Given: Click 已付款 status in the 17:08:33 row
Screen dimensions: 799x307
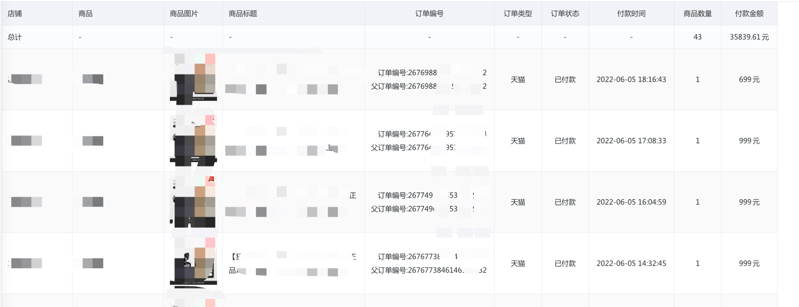Looking at the screenshot, I should click(565, 141).
